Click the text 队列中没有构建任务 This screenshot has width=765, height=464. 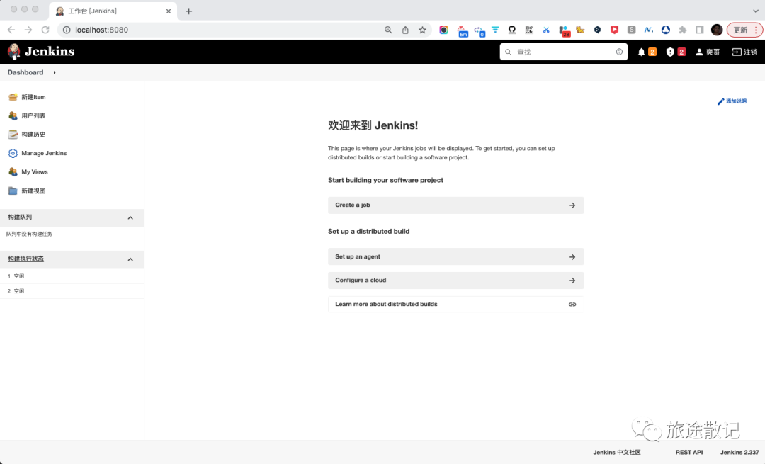tap(29, 234)
